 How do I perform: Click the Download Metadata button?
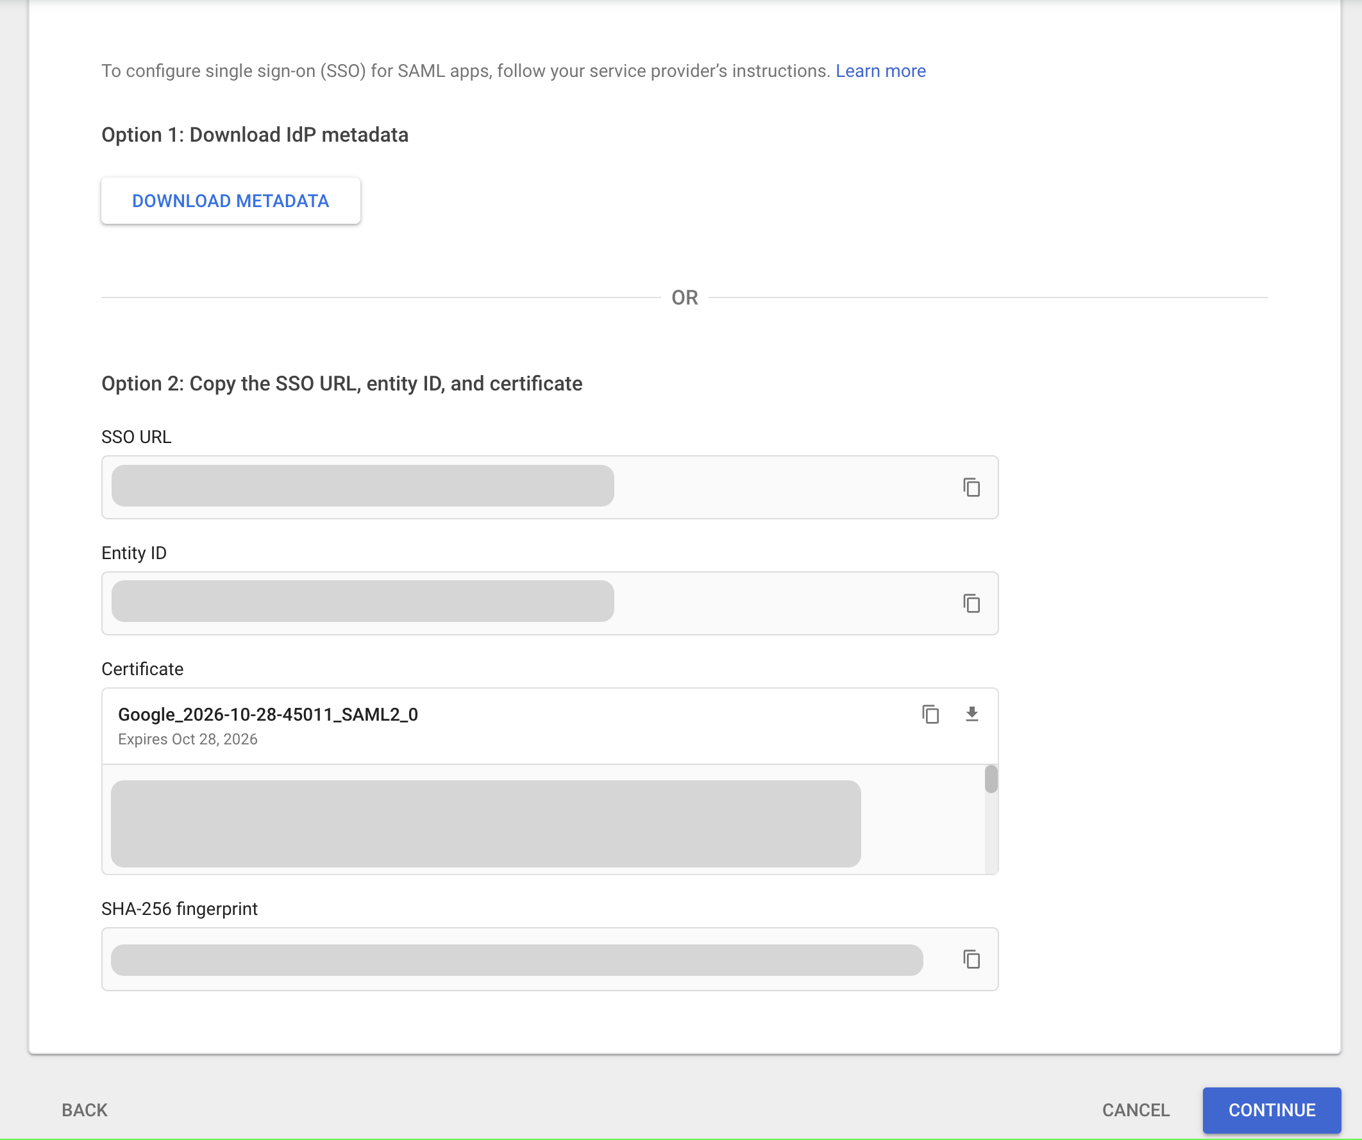(x=230, y=201)
